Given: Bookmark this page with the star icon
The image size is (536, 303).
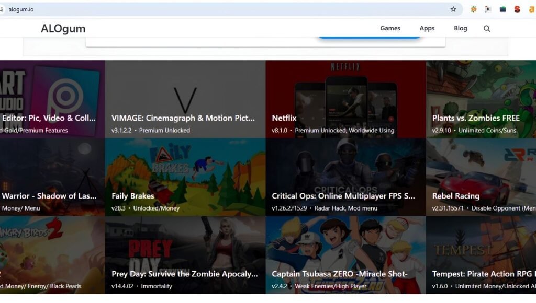Looking at the screenshot, I should tap(453, 9).
